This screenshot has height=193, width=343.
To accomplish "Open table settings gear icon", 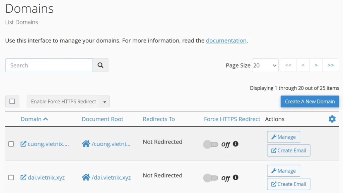I will point(332,119).
